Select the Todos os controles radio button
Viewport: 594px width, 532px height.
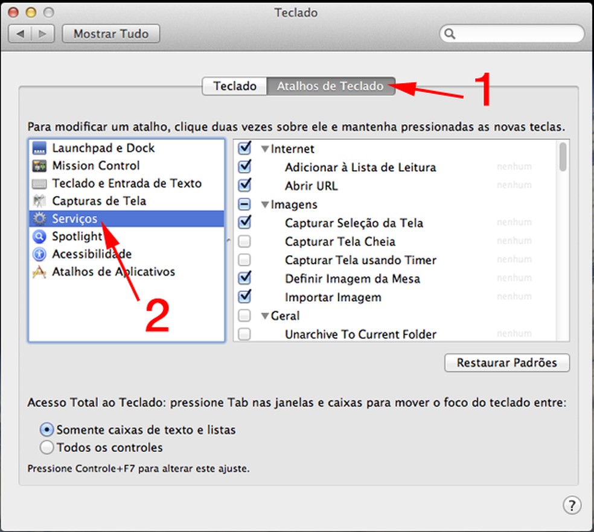pos(47,447)
